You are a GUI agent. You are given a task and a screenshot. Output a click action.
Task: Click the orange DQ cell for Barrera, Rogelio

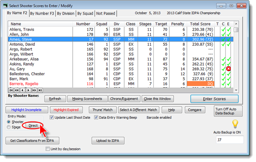(200, 84)
